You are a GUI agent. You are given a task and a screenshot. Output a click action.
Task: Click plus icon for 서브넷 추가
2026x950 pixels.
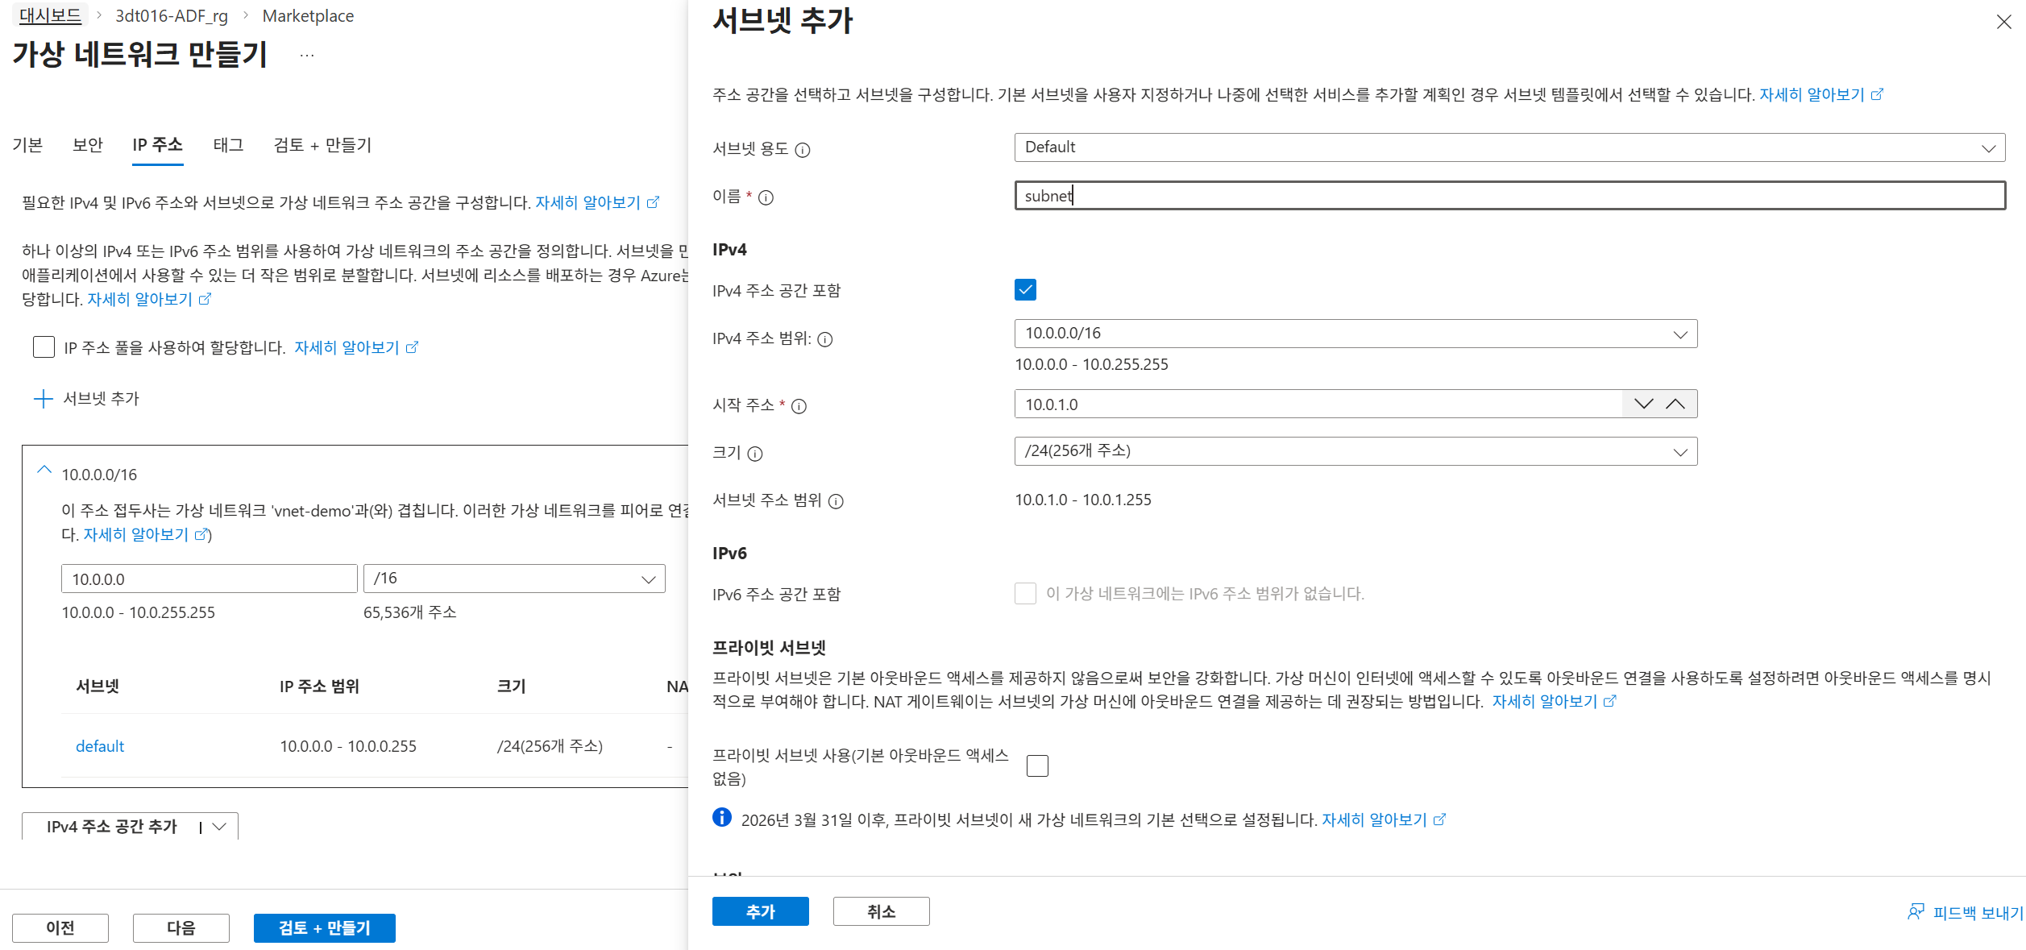coord(43,399)
